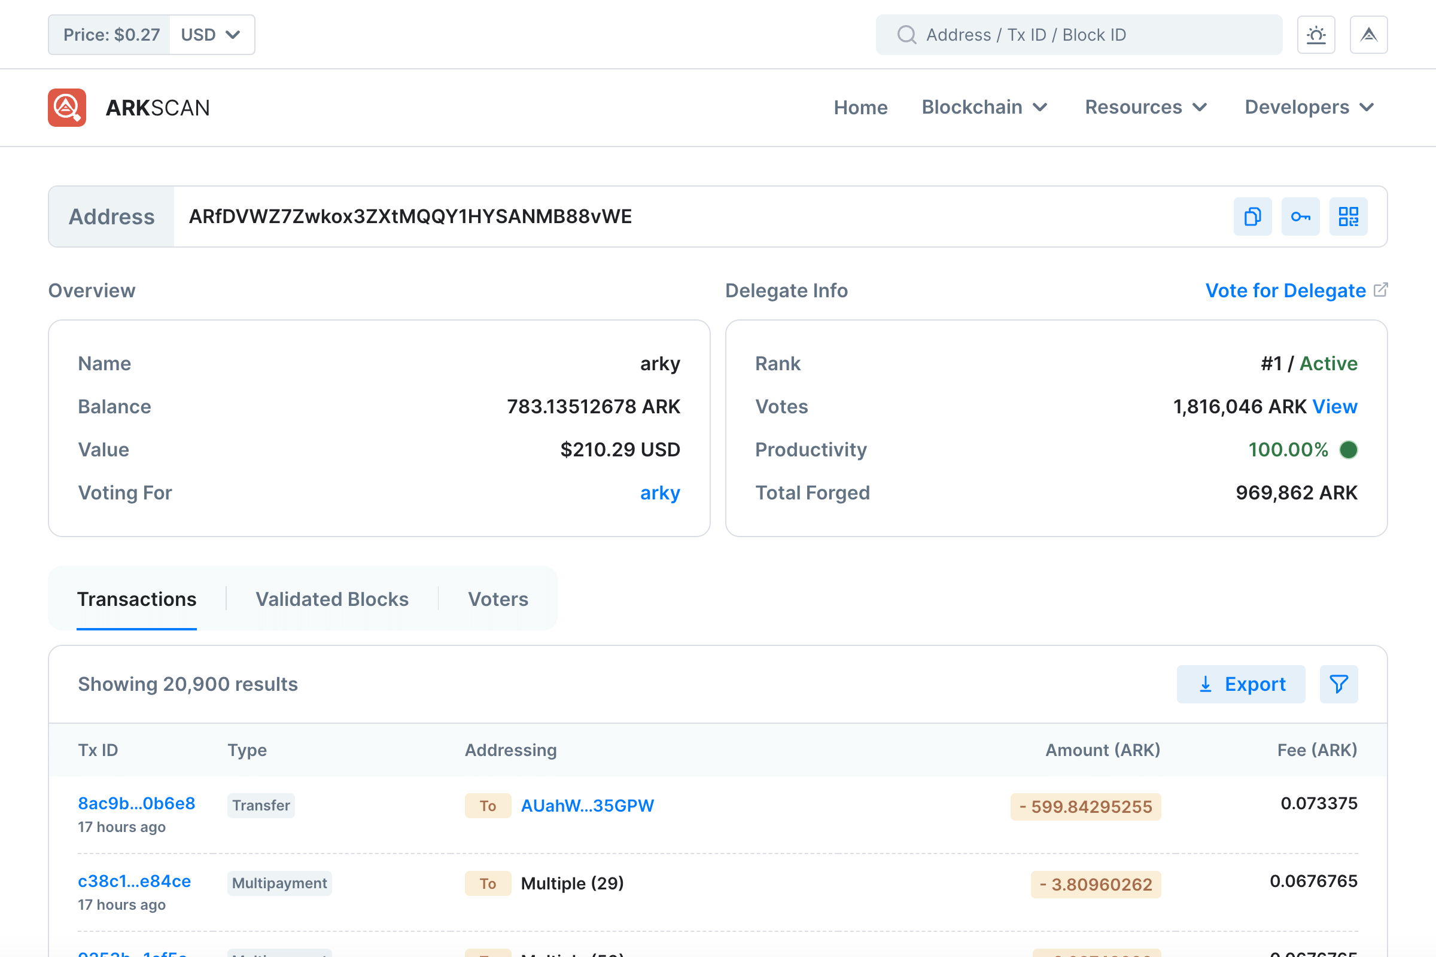Go to Home in navigation
Image resolution: width=1436 pixels, height=957 pixels.
pos(860,108)
